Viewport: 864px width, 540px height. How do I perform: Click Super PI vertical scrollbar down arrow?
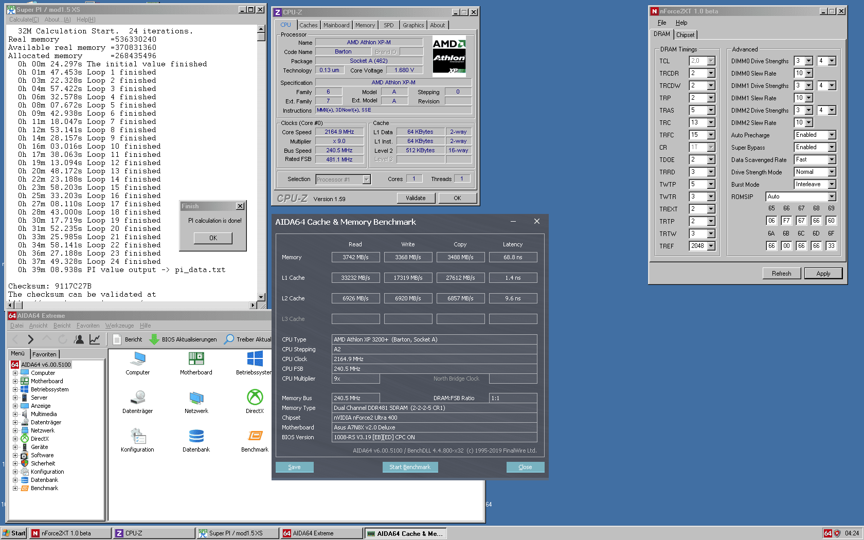261,297
